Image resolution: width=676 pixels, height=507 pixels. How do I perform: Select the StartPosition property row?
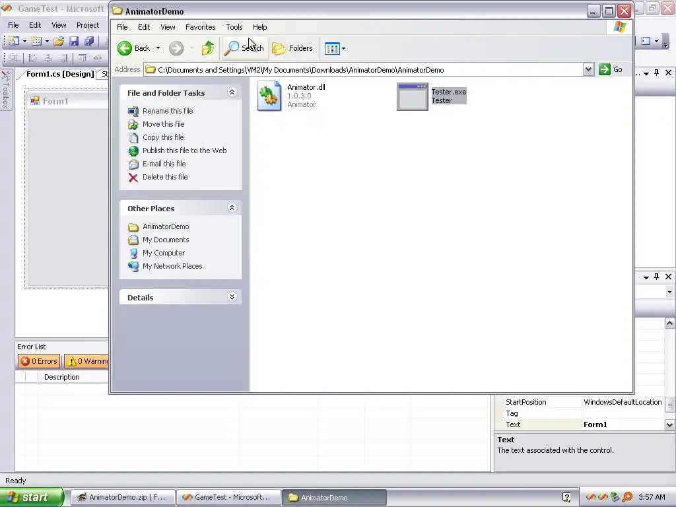tap(580, 402)
